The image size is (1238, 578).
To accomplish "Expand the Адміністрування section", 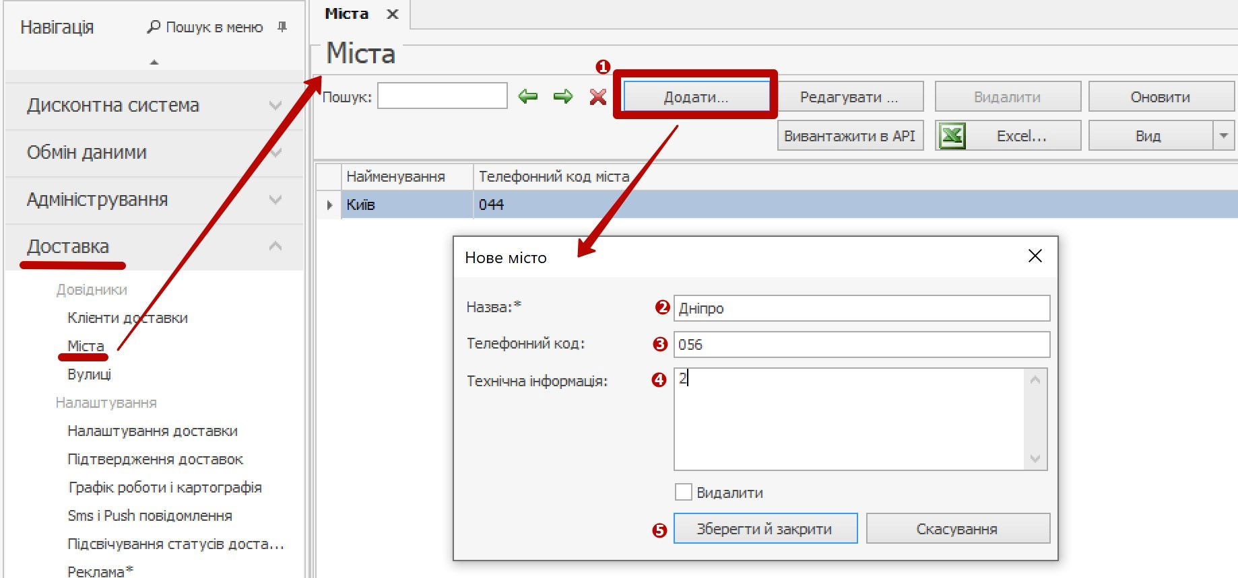I will coord(275,200).
